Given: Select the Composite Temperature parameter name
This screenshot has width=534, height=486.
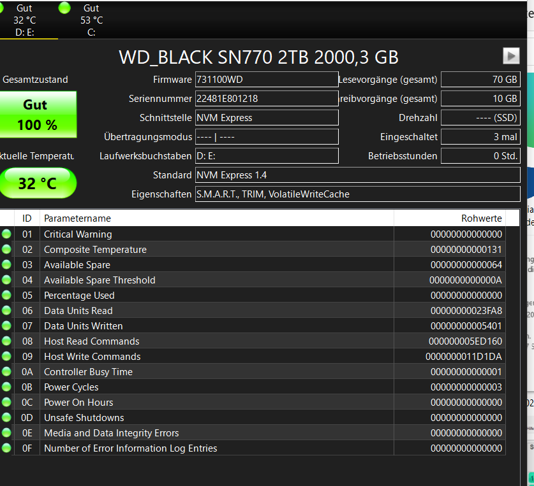Looking at the screenshot, I should coord(95,250).
